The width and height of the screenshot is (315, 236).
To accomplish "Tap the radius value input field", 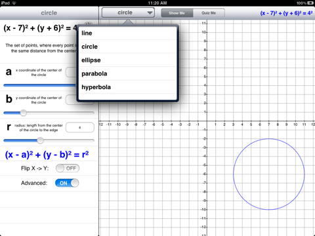I will (x=80, y=127).
